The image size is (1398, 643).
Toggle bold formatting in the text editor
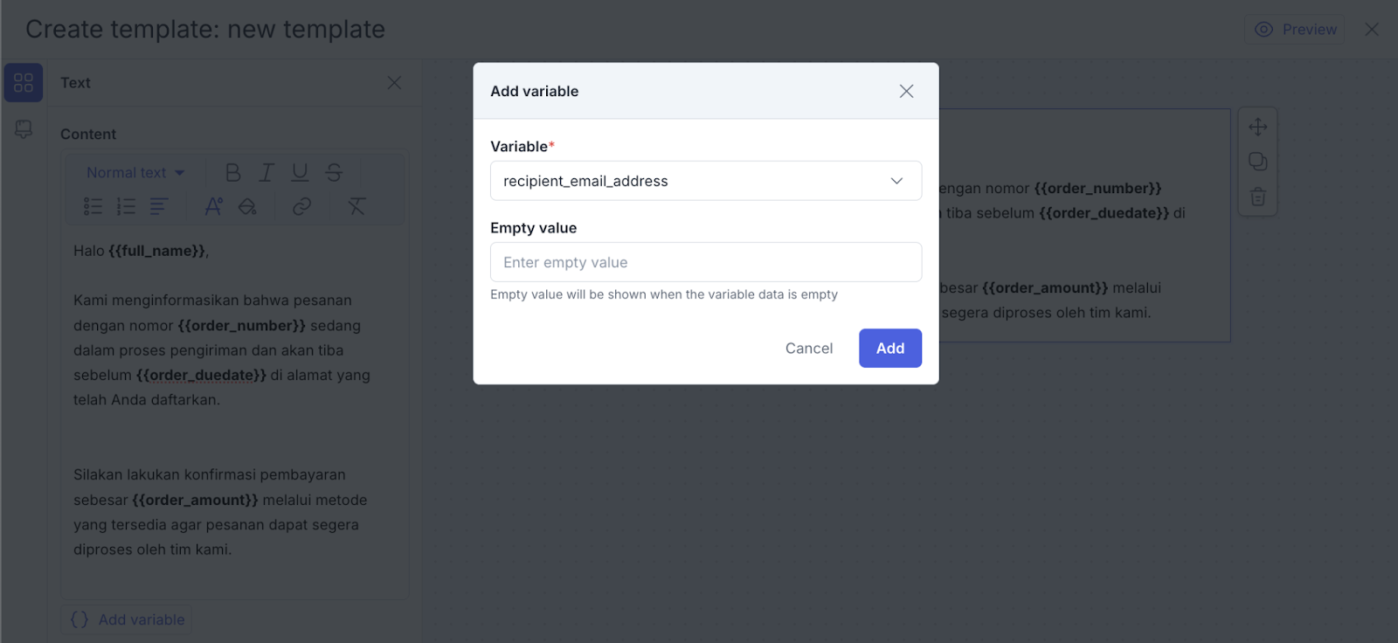point(232,173)
